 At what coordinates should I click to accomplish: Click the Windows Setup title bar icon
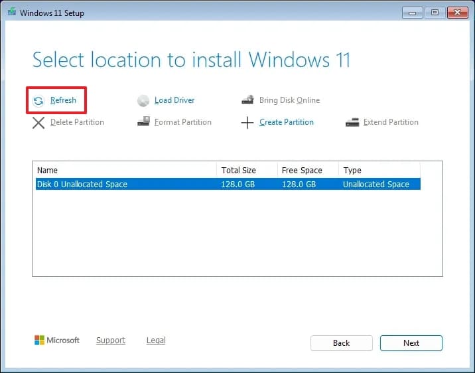[12, 12]
